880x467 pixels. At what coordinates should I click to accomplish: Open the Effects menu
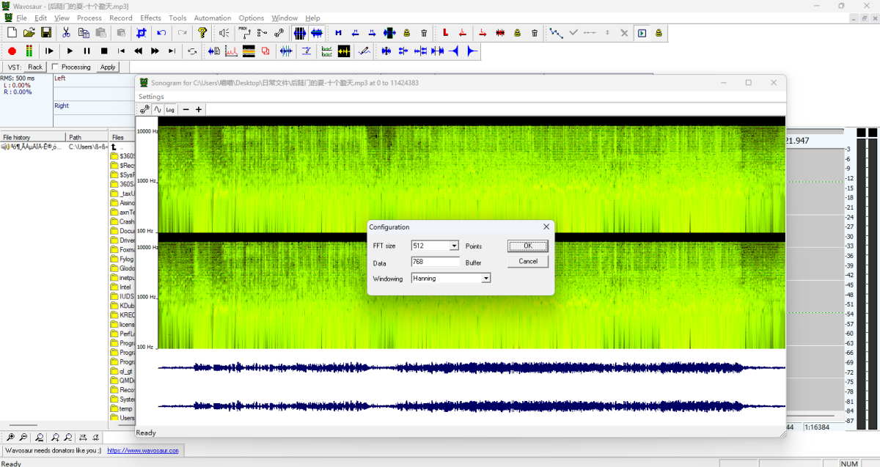[x=150, y=18]
